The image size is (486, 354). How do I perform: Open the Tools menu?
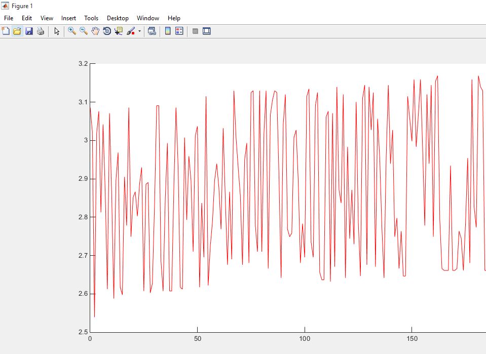(91, 18)
